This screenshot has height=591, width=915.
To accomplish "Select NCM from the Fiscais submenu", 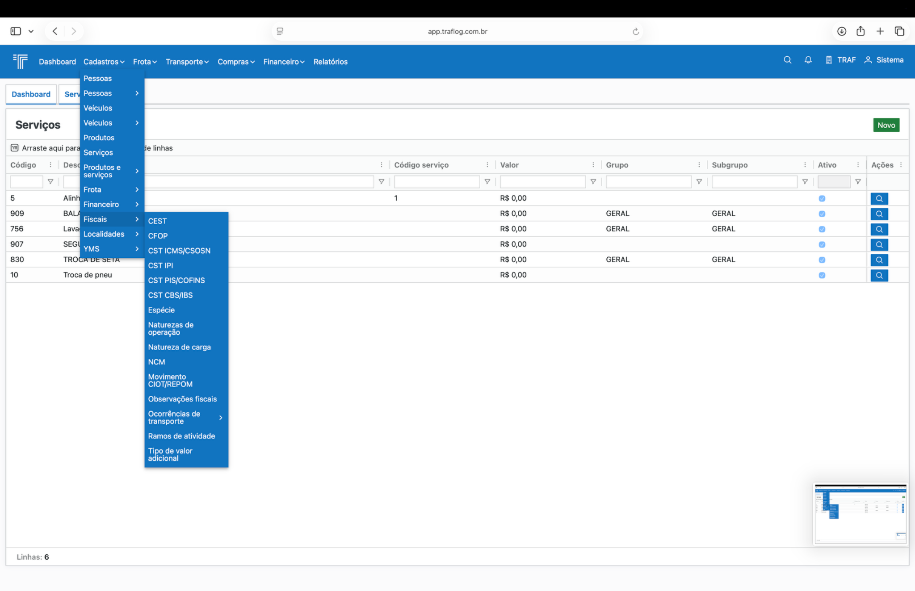I will click(x=156, y=362).
